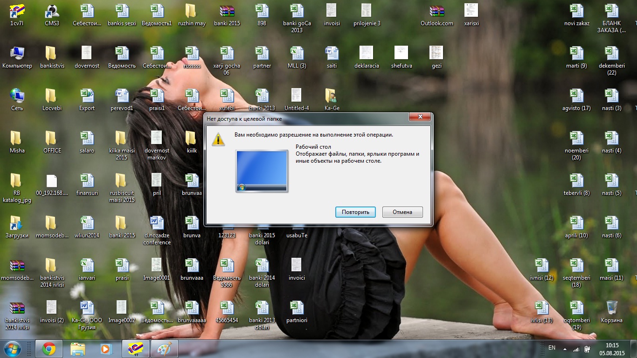
Task: Open the Windows Start menu
Action: click(13, 349)
